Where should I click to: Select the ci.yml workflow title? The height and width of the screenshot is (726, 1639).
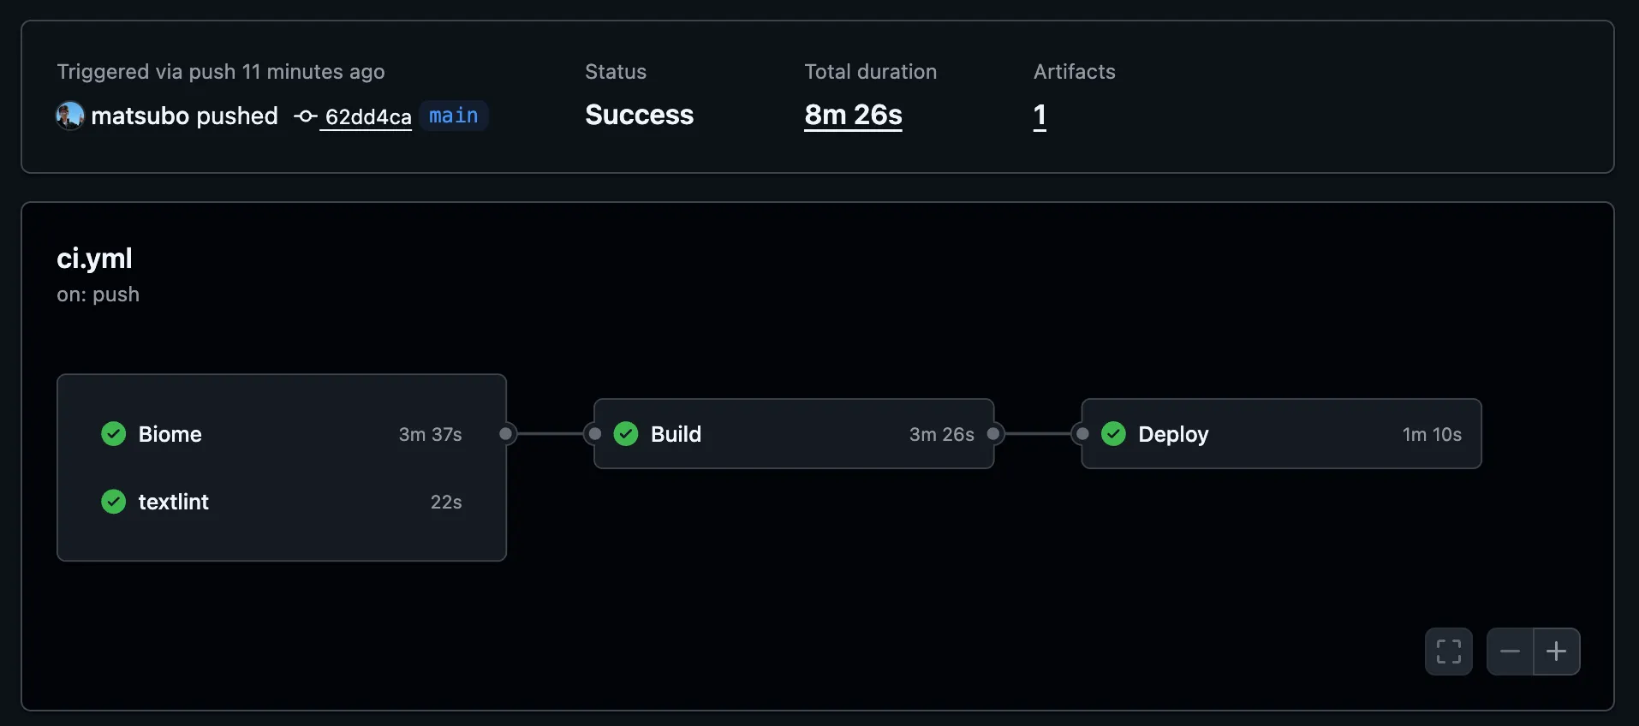94,258
